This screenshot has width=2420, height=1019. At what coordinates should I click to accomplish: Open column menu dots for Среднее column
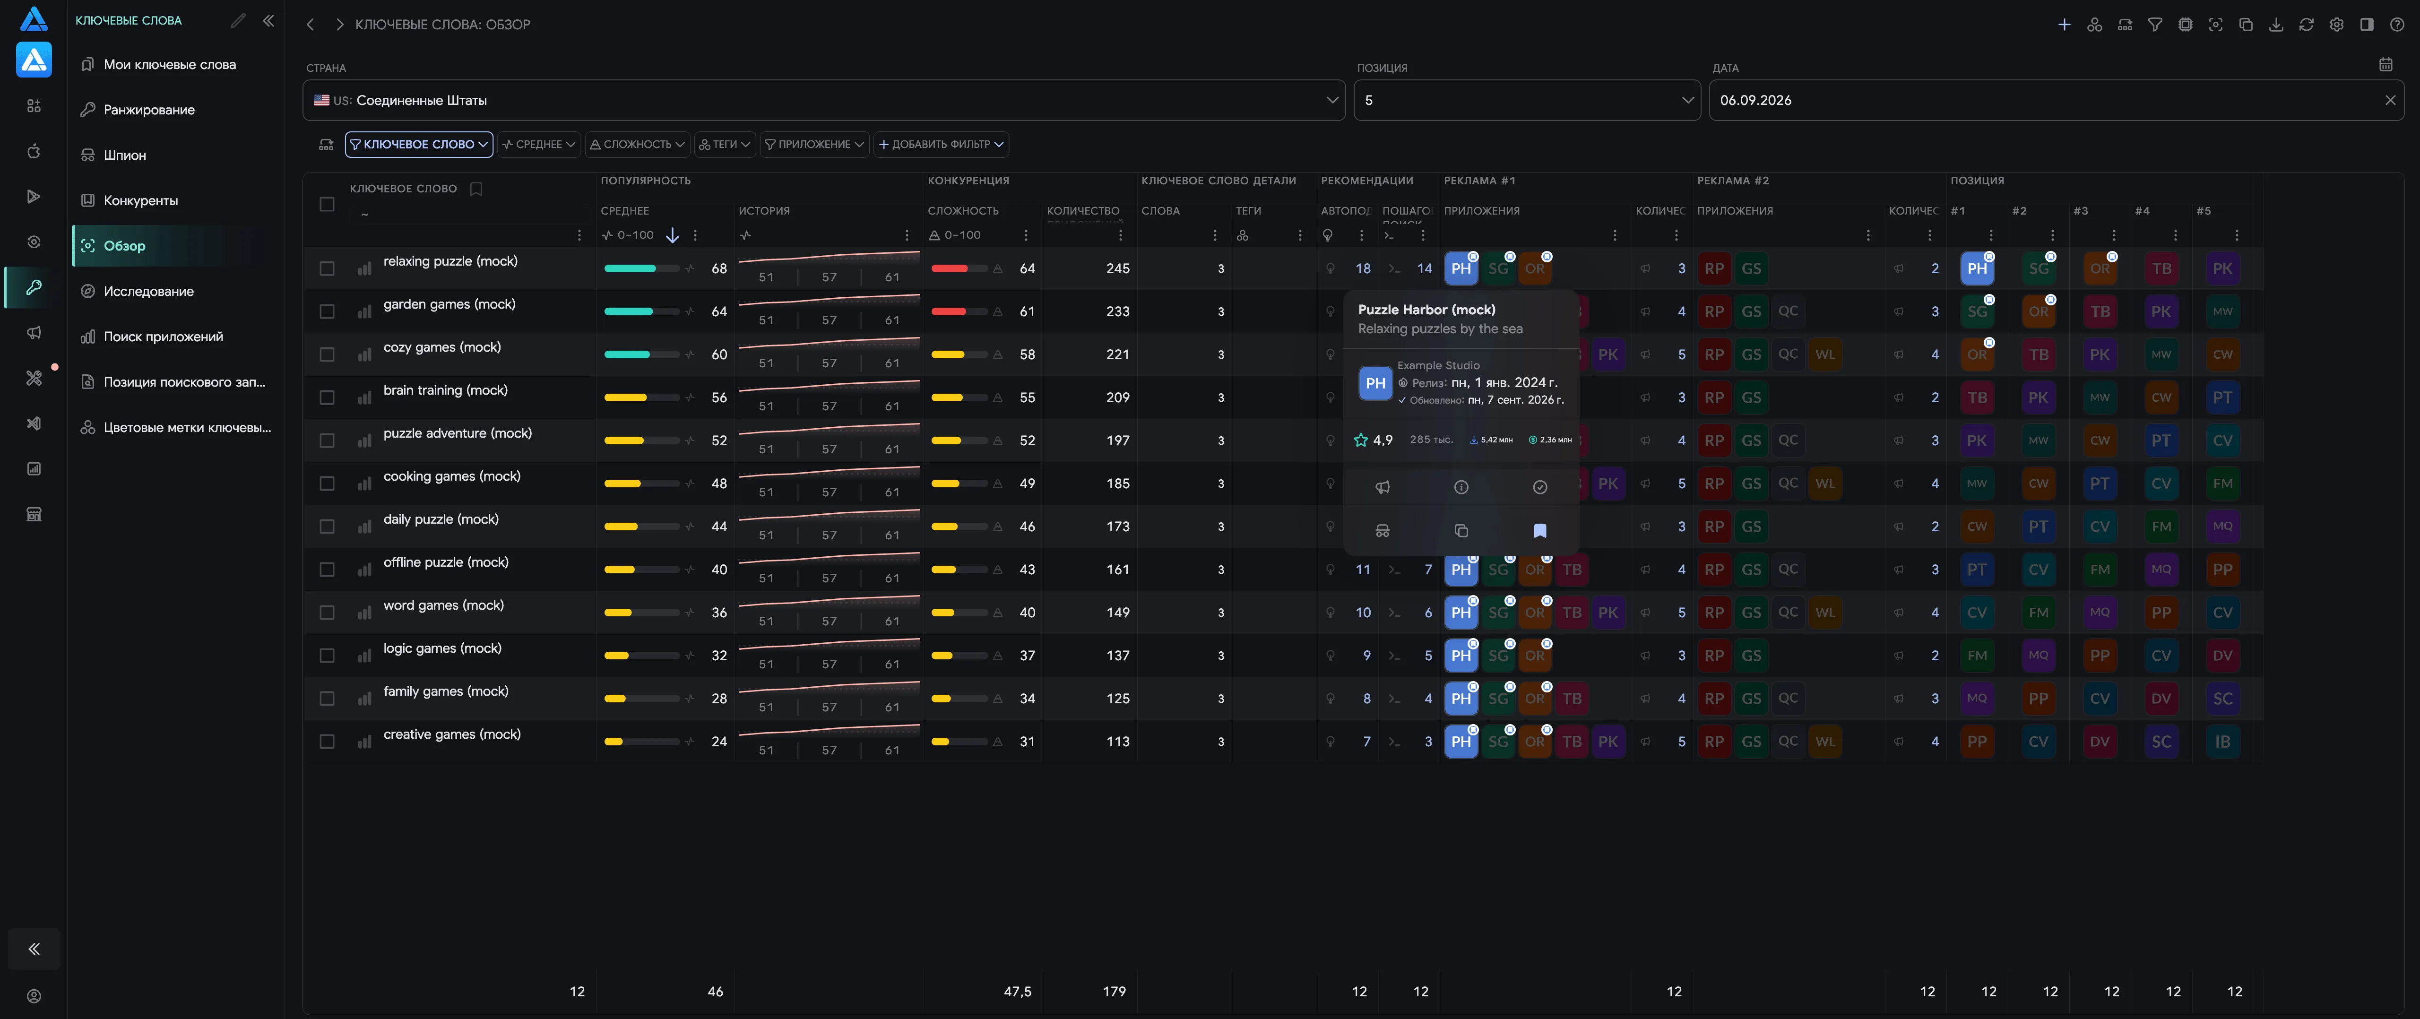click(695, 235)
